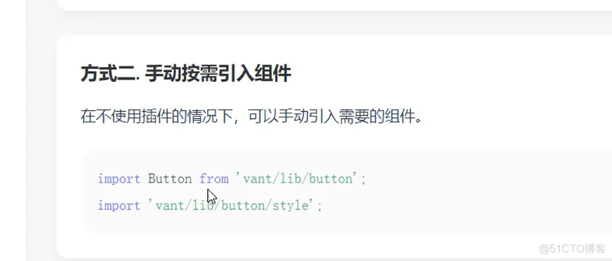The width and height of the screenshot is (612, 261).
Task: Click the Button identifier in code
Action: 169,178
